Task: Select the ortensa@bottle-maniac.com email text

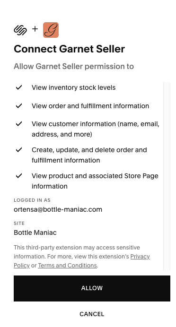Action: tap(58, 209)
